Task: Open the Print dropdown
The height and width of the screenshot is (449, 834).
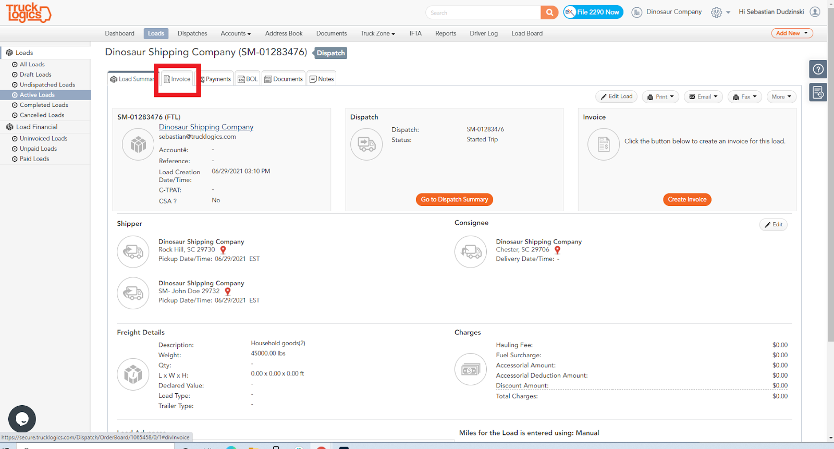Action: click(660, 97)
